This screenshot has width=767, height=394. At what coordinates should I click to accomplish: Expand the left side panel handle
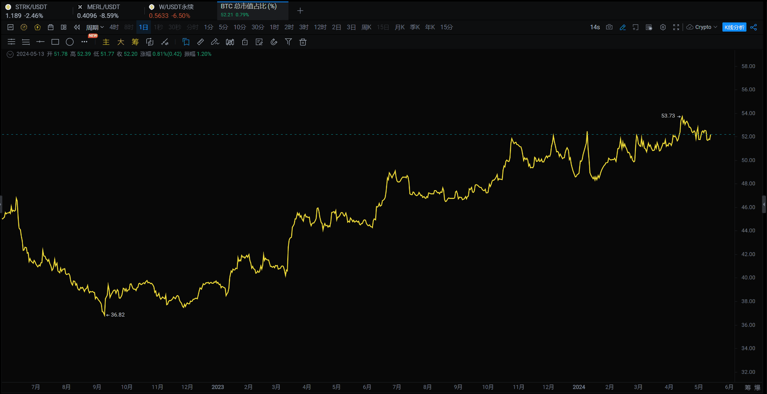tap(1, 204)
